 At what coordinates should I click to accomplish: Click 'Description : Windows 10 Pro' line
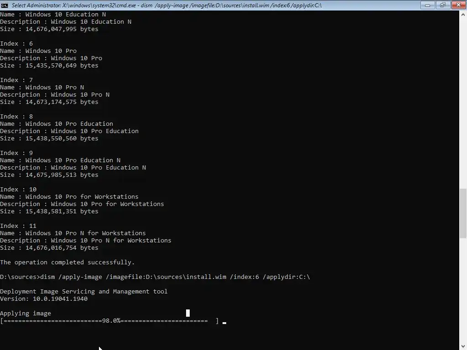pos(51,58)
